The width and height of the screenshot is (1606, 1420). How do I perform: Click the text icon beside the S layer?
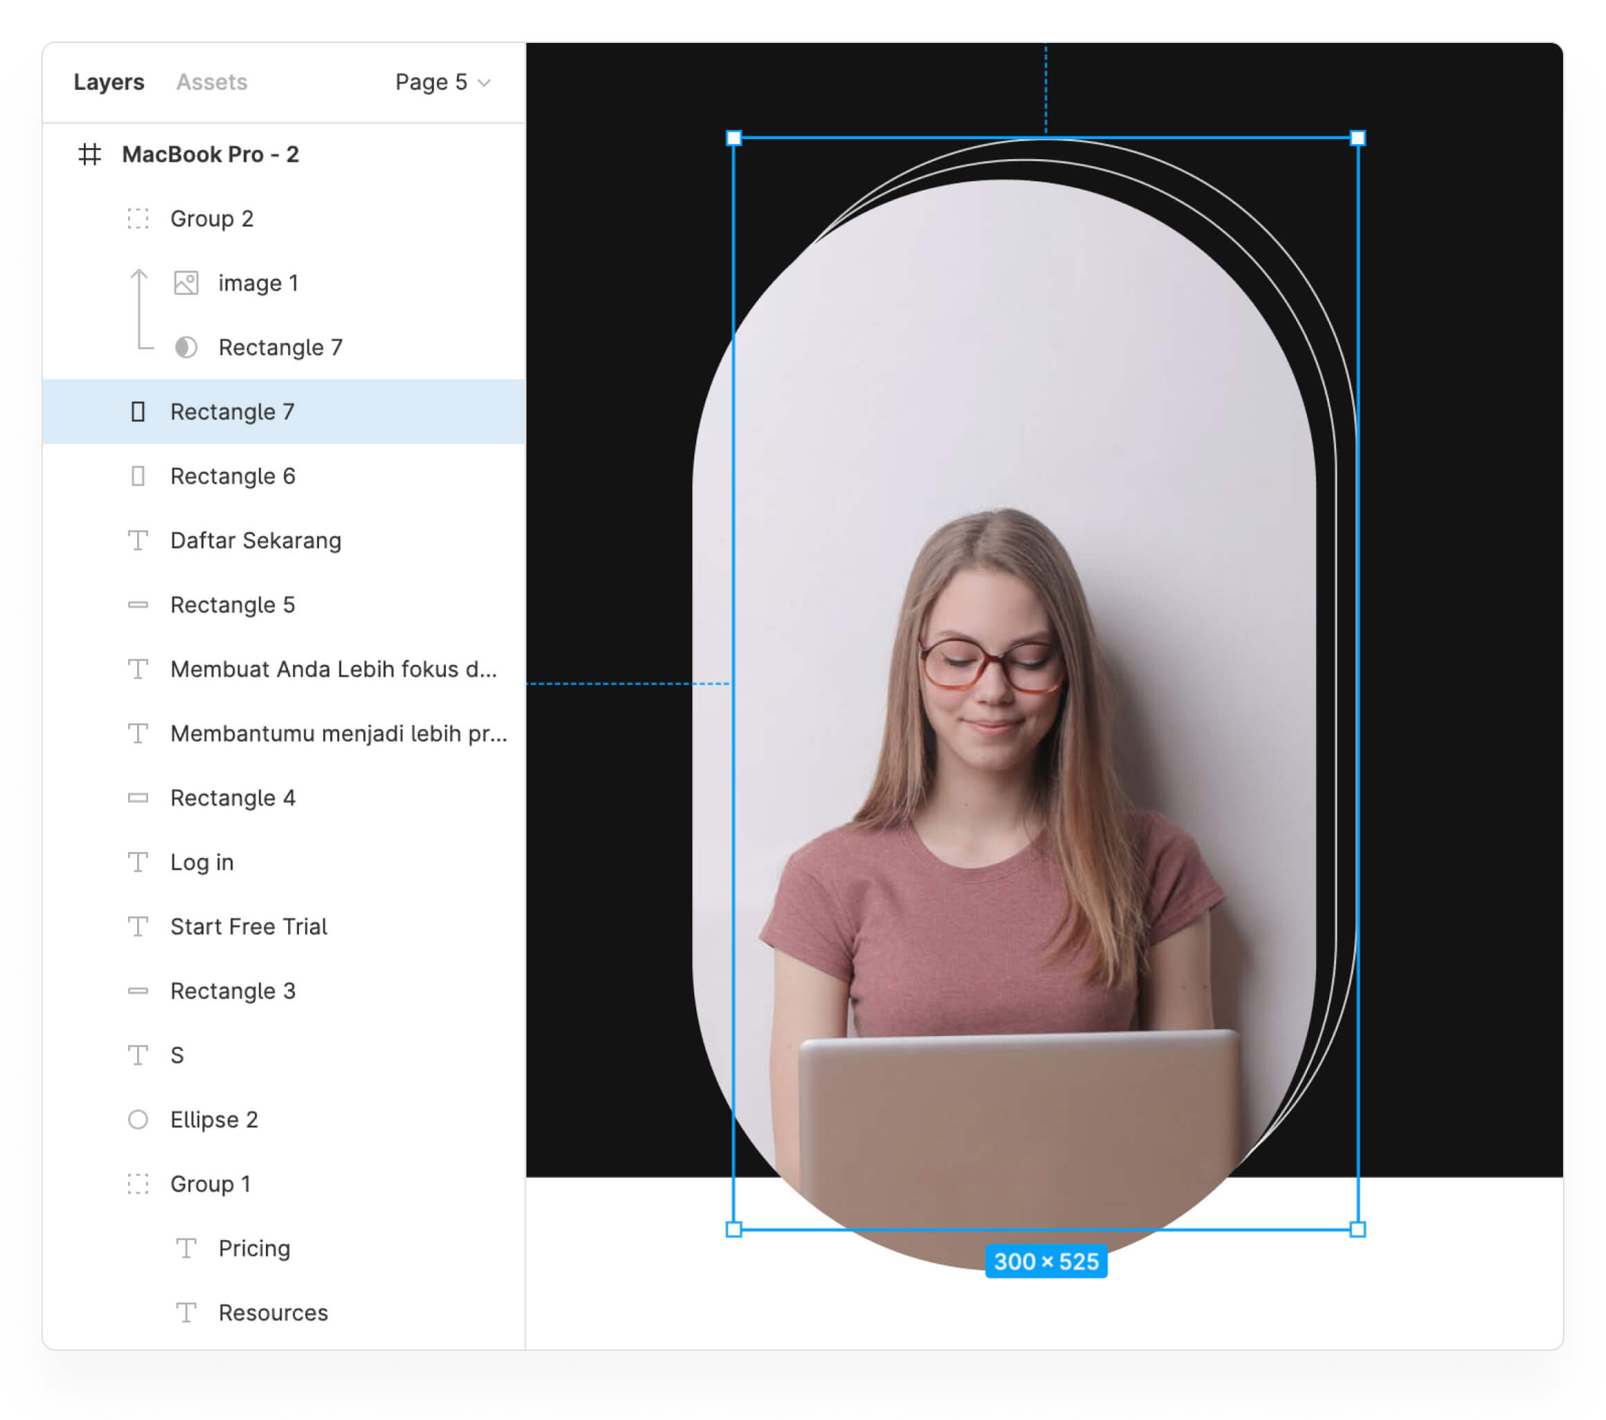point(138,1055)
